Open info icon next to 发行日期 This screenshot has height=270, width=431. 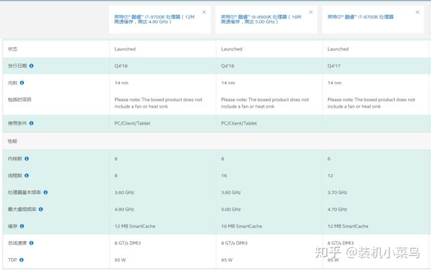(31, 66)
